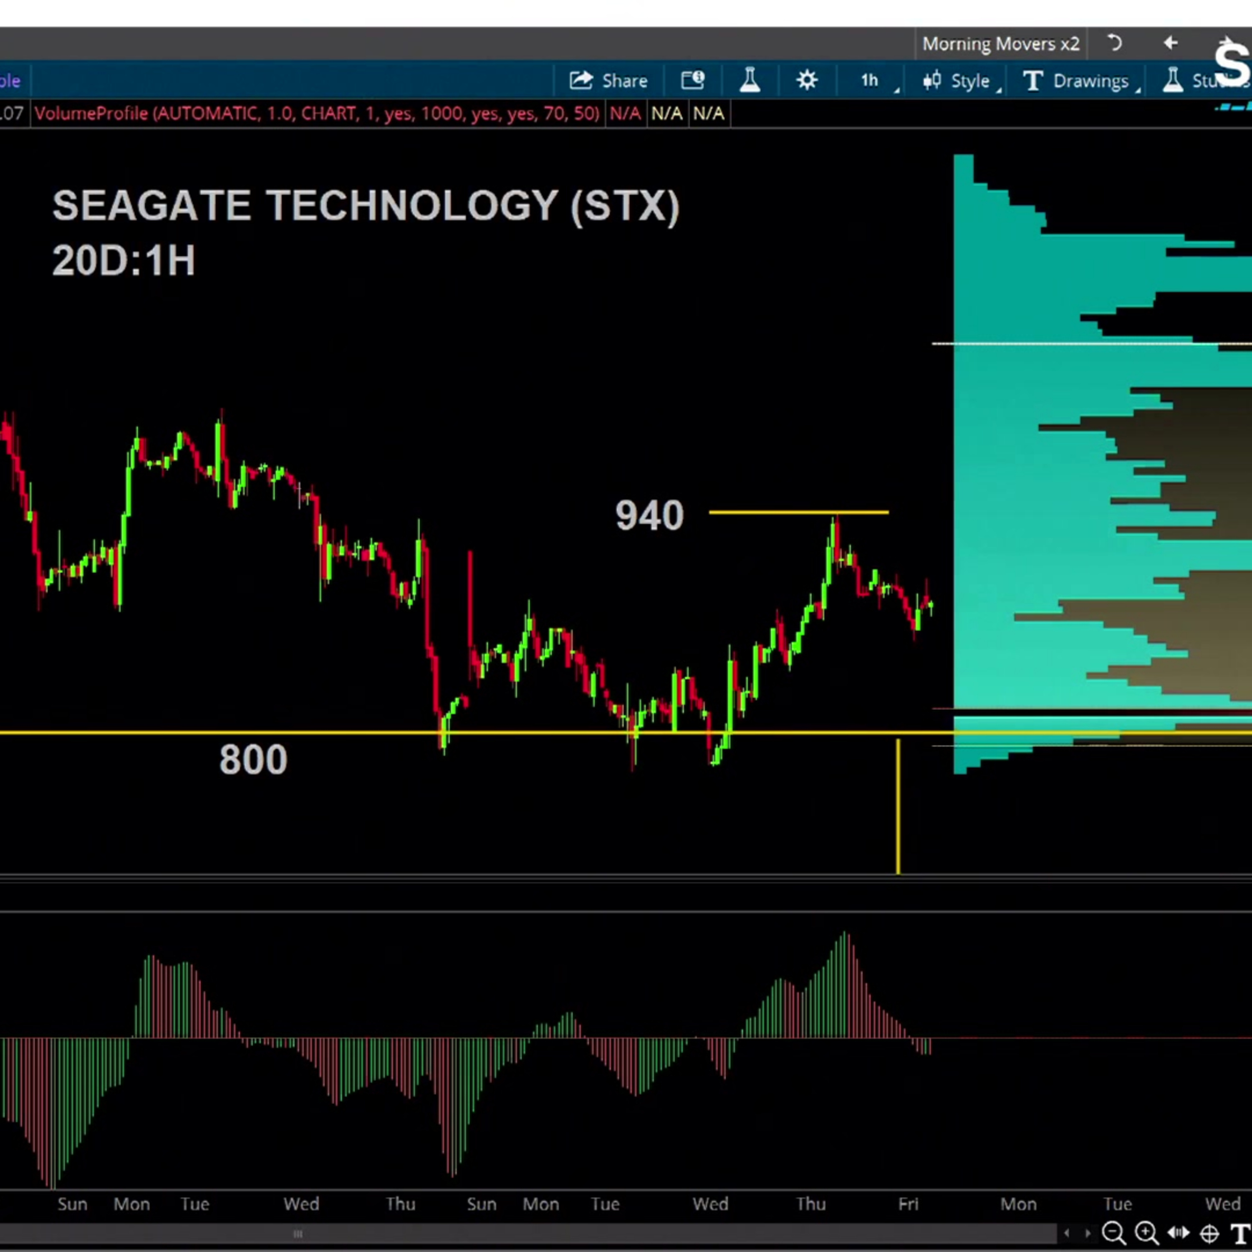Click the Fri label on time axis
1252x1252 pixels.
(908, 1204)
